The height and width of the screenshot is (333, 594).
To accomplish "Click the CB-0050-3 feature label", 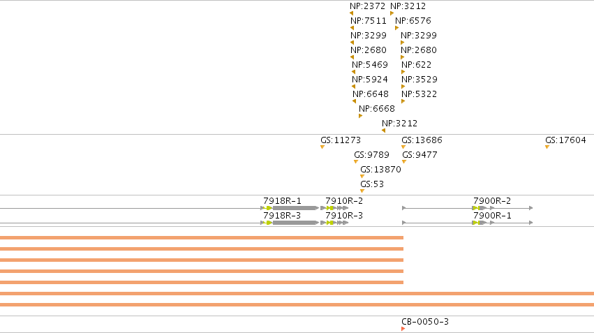I will 425,322.
